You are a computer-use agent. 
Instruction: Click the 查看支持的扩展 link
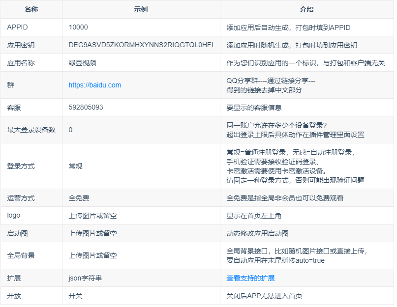pos(251,278)
